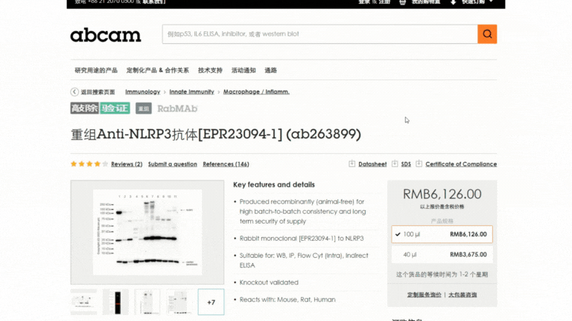The width and height of the screenshot is (572, 321).
Task: Open the 研究用途的产品 menu
Action: 96,71
